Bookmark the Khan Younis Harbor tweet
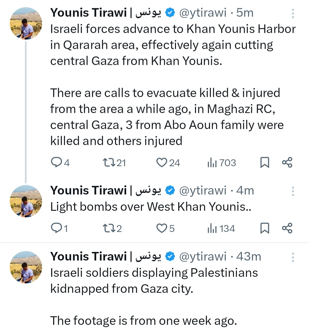 point(265,162)
